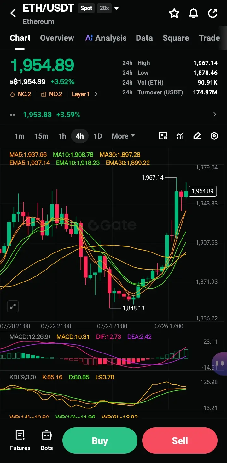Viewport: 227px width, 463px height.
Task: Expand tags with chevron beside Layer1
Action: click(96, 94)
